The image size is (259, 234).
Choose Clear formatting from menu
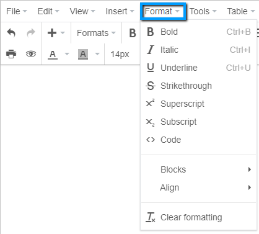click(x=198, y=217)
